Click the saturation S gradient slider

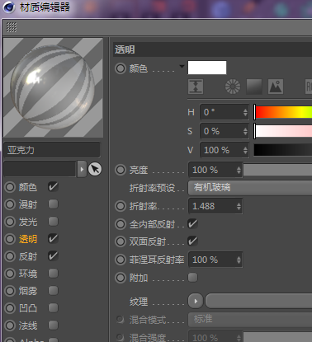click(x=283, y=131)
